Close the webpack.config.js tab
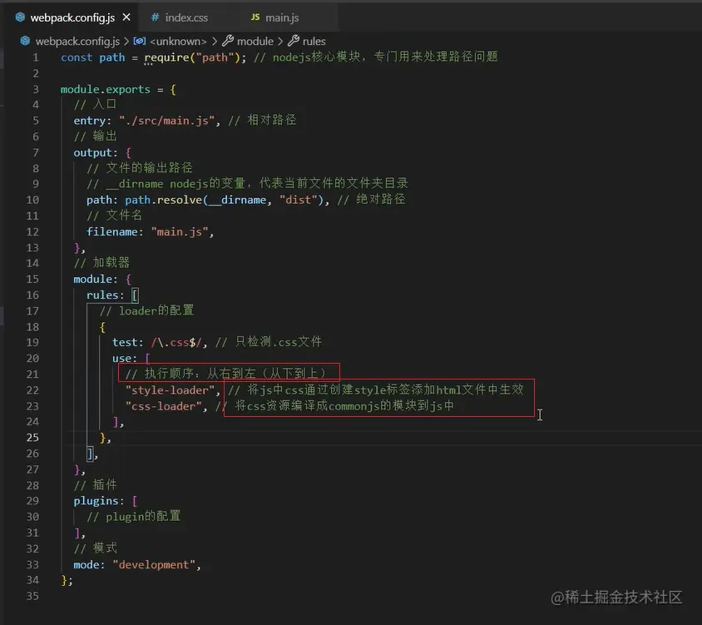The height and width of the screenshot is (625, 702). (x=126, y=17)
